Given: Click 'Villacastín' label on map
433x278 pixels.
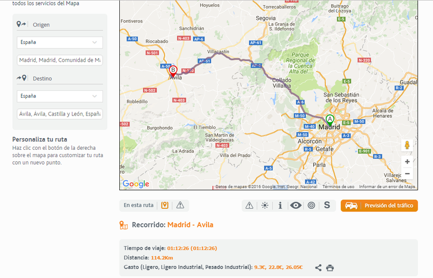Looking at the screenshot, I should (x=218, y=52).
